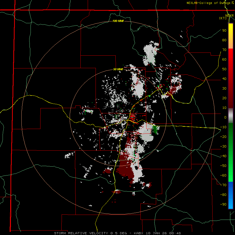Viewport: 235px width, 235px height.
Task: Click the 60 knots scale label
Action: click(224, 59)
